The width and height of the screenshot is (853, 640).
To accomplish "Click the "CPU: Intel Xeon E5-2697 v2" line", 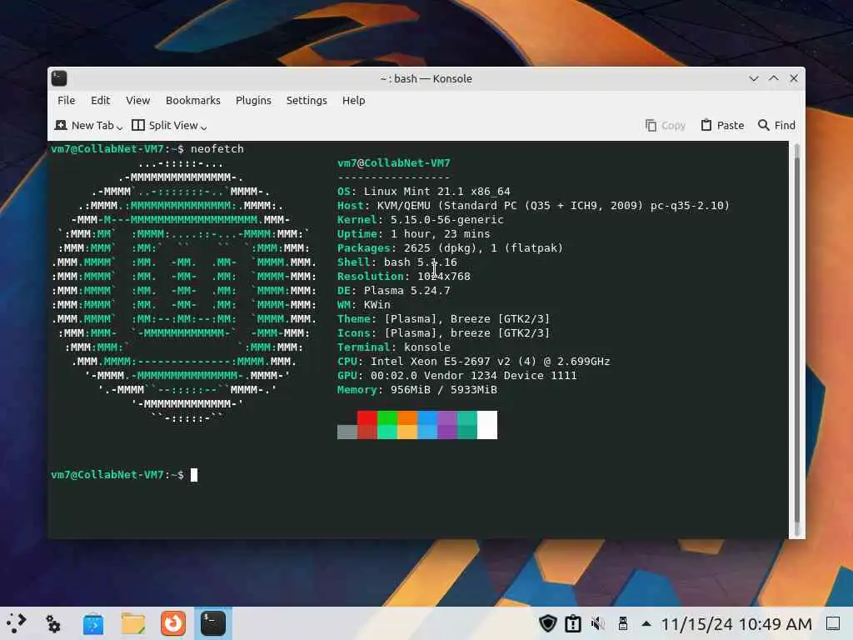I will coord(474,362).
